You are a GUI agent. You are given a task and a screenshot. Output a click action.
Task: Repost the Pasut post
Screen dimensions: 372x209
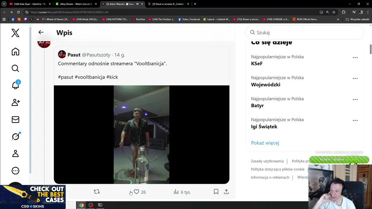97,192
